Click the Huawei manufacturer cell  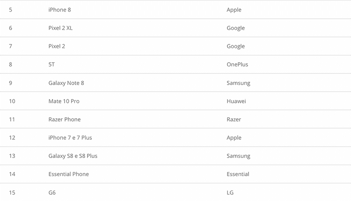tap(236, 101)
